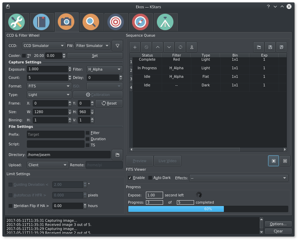This screenshot has height=241, width=299.
Task: Open the Upload dropdown showing Client
Action: 47,165
